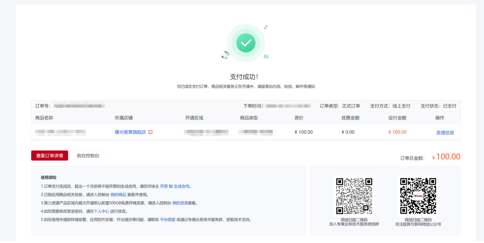
Task: Open the 曙光智算旗舰店 store link
Action: tap(130, 132)
